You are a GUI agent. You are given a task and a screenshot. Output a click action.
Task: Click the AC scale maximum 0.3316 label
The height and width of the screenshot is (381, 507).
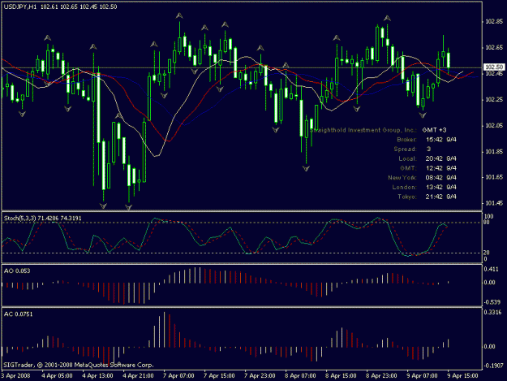492,313
